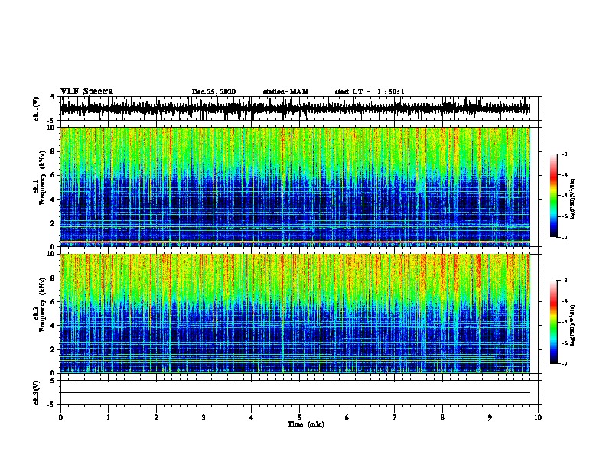
Task: Click the "-5" tick on ch.1(V) axis
Action: click(x=51, y=121)
